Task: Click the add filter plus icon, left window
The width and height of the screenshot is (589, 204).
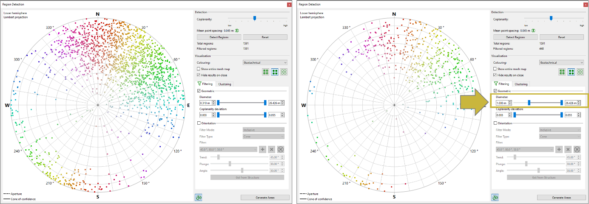Action: click(262, 149)
